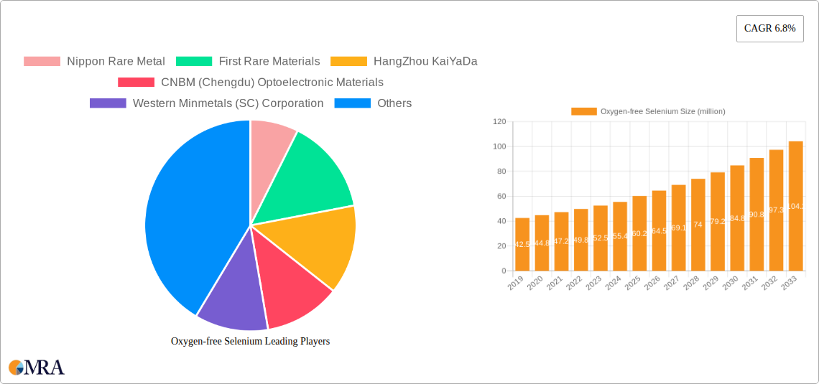Click the HangZhou KaiYaDa legend swatch
The height and width of the screenshot is (384, 819).
pos(349,62)
